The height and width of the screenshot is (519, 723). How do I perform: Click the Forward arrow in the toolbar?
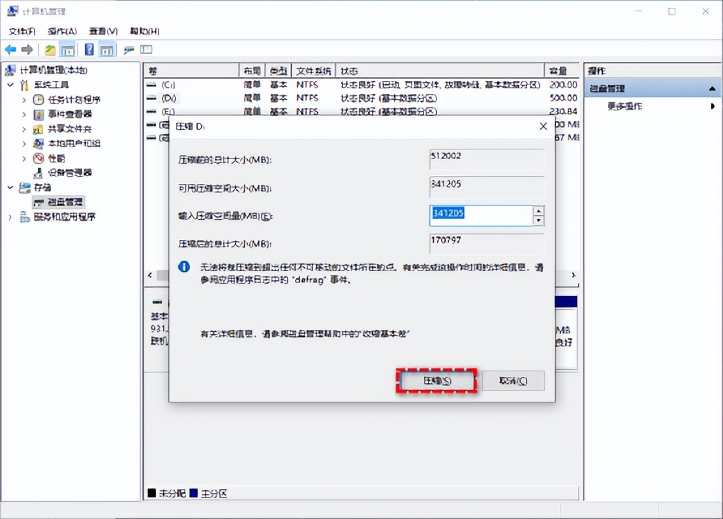coord(27,50)
